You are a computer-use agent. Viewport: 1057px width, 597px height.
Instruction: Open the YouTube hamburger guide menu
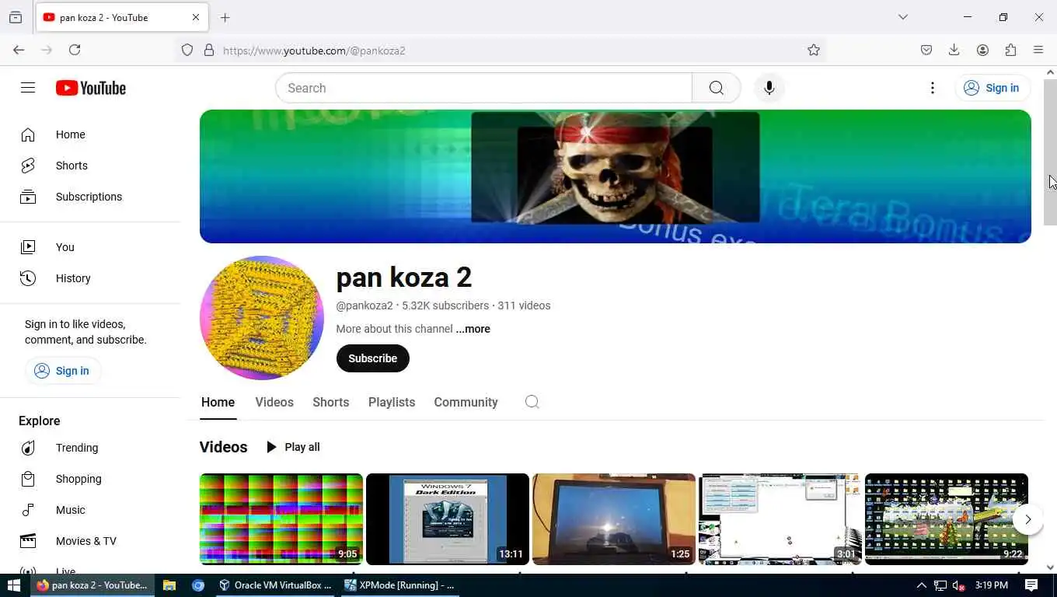click(28, 88)
